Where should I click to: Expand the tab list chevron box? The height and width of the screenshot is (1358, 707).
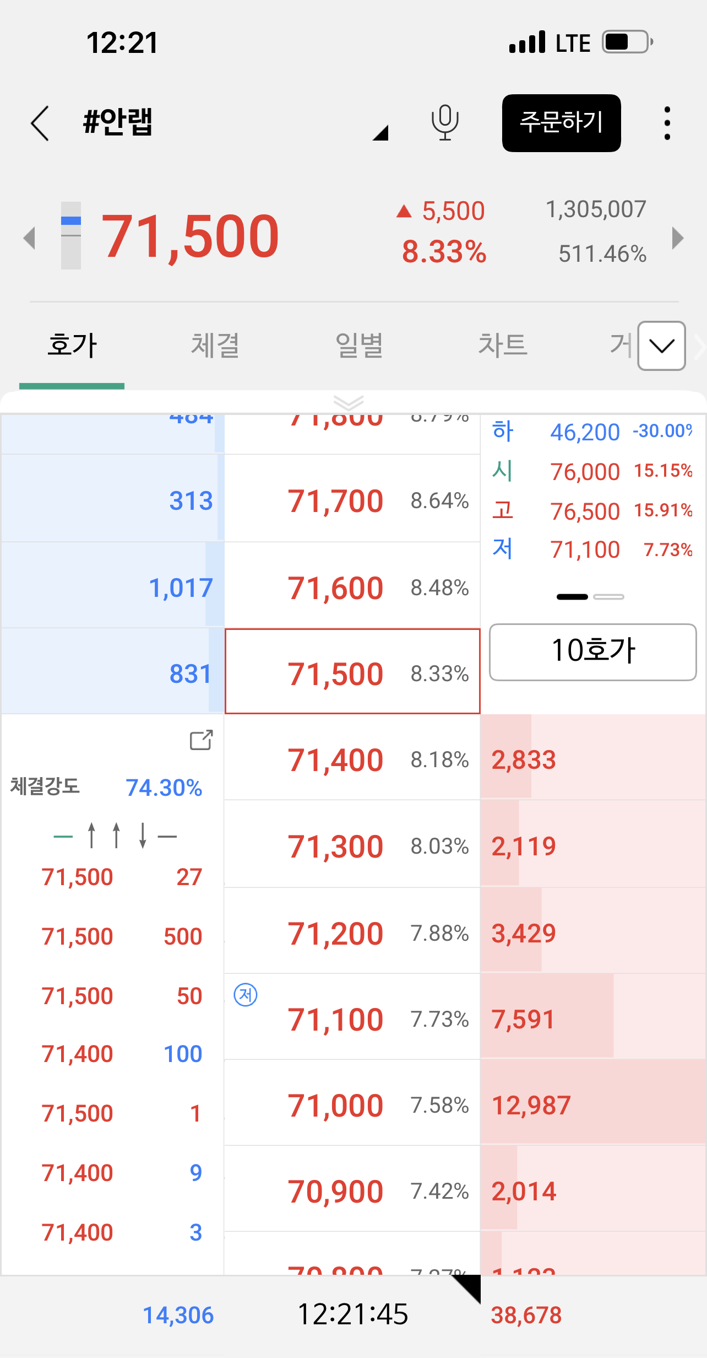(661, 346)
